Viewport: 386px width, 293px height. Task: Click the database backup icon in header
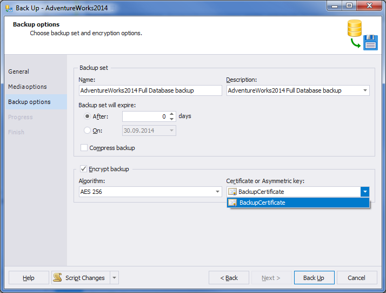pos(362,35)
